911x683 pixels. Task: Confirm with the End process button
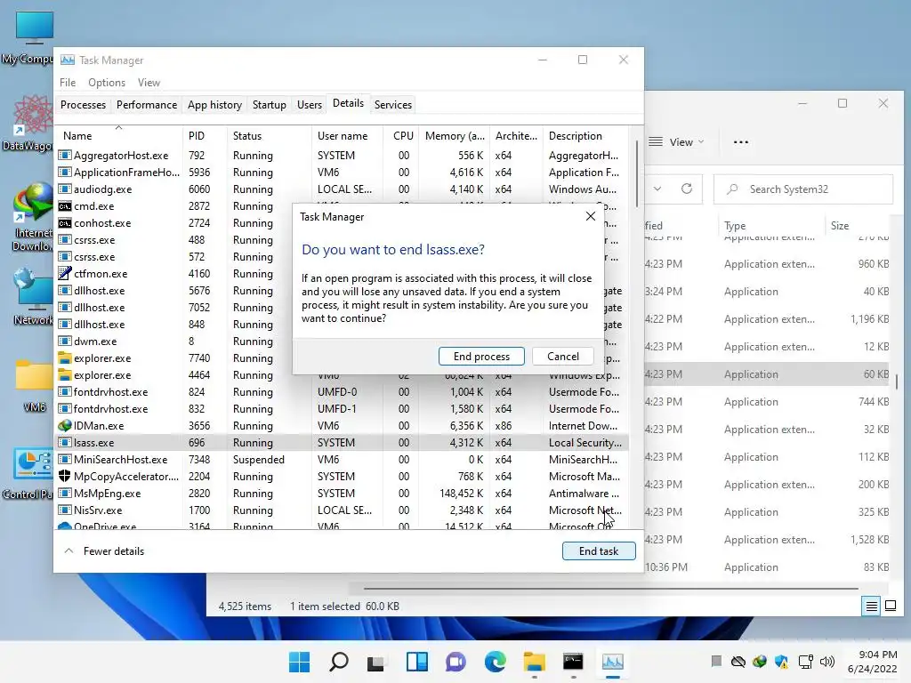[481, 356]
